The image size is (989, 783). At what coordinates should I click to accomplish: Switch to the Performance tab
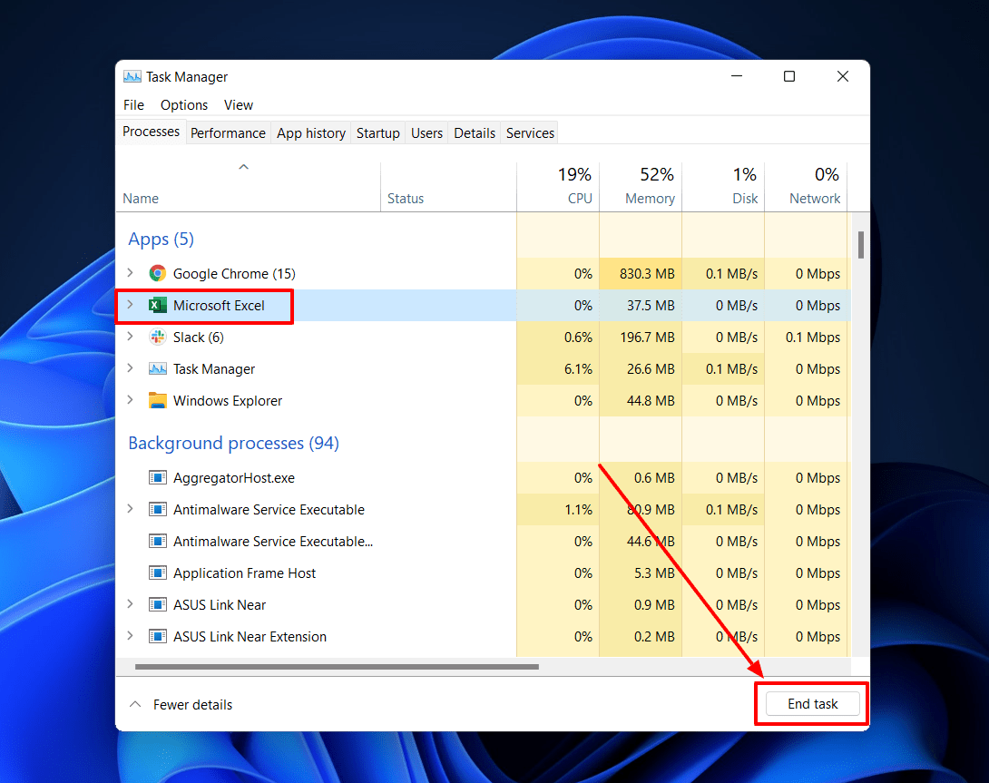(229, 133)
